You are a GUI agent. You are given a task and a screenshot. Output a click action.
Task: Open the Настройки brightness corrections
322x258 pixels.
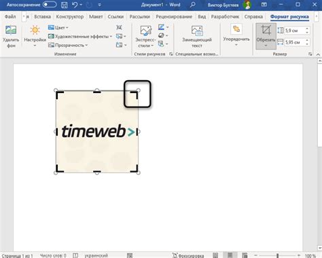click(x=35, y=36)
